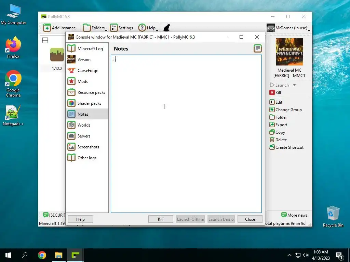Open the Screenshots page

pyautogui.click(x=87, y=147)
